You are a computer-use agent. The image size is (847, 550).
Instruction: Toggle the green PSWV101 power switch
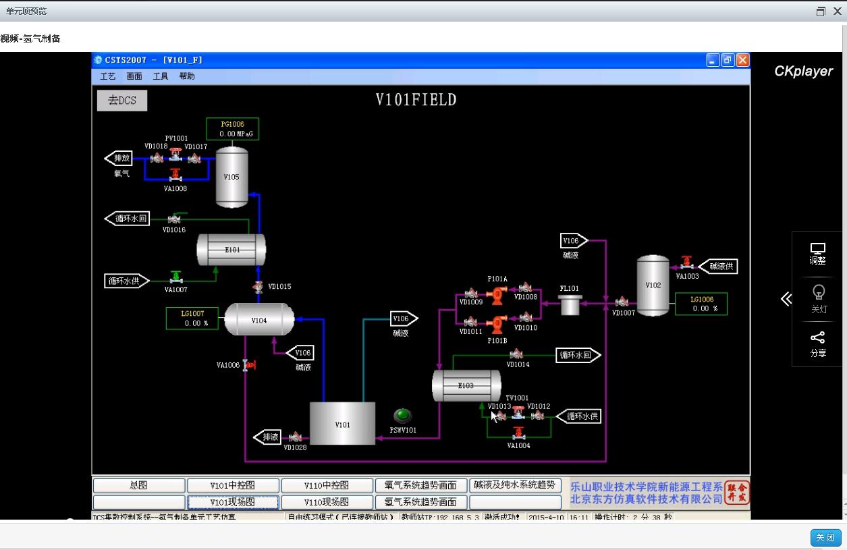[x=402, y=415]
